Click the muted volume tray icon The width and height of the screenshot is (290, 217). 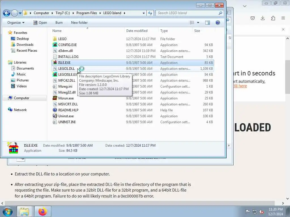[261, 212]
